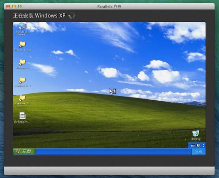
Task: Select the Windows XP folder shortcut
Action: click(x=22, y=100)
